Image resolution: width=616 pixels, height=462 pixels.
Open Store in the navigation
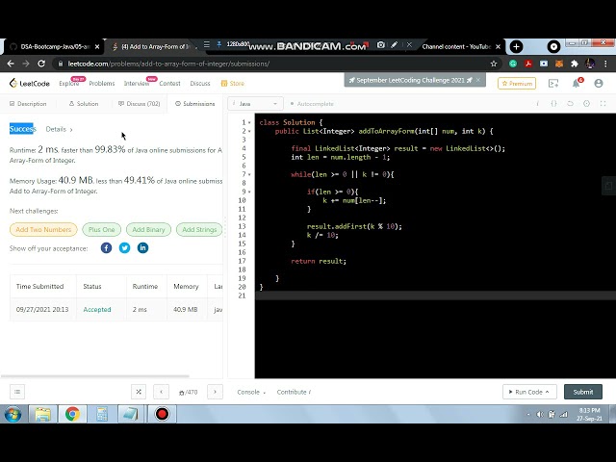[233, 84]
